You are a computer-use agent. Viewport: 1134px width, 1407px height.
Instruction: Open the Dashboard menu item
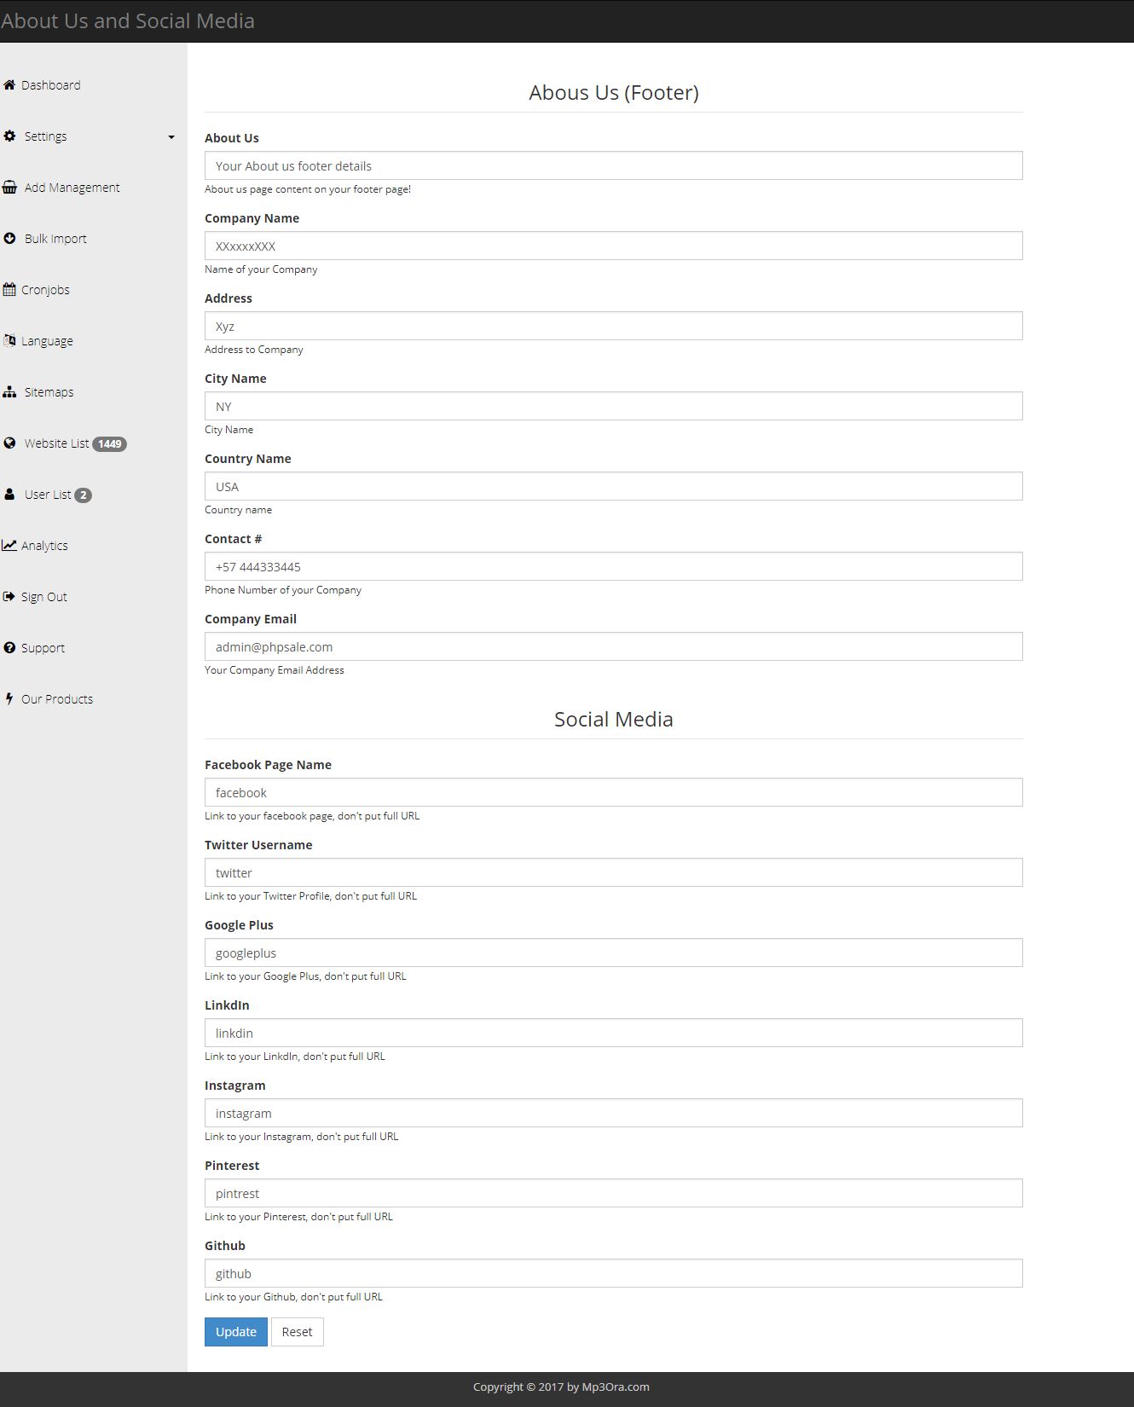(x=51, y=85)
